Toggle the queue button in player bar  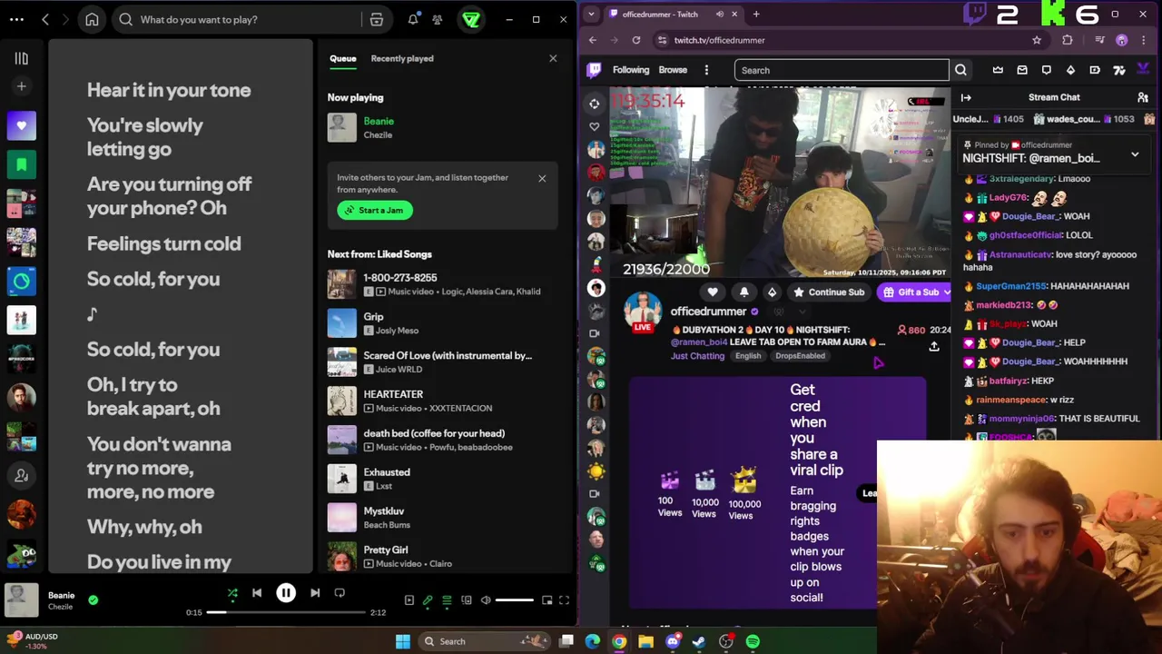[x=447, y=600]
